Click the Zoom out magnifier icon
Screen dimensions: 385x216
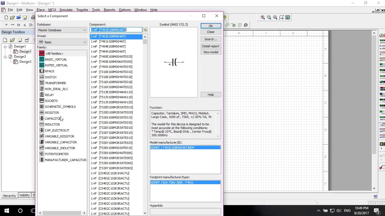(269, 17)
